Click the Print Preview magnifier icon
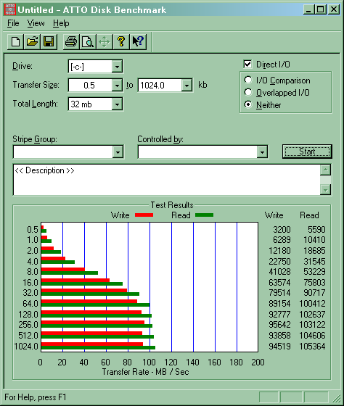This screenshot has height=406, width=344. tap(88, 42)
